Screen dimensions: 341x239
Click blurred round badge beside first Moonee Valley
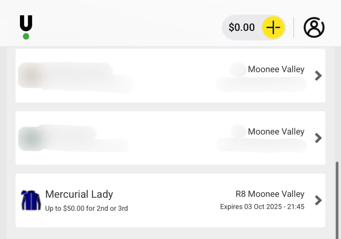click(238, 69)
